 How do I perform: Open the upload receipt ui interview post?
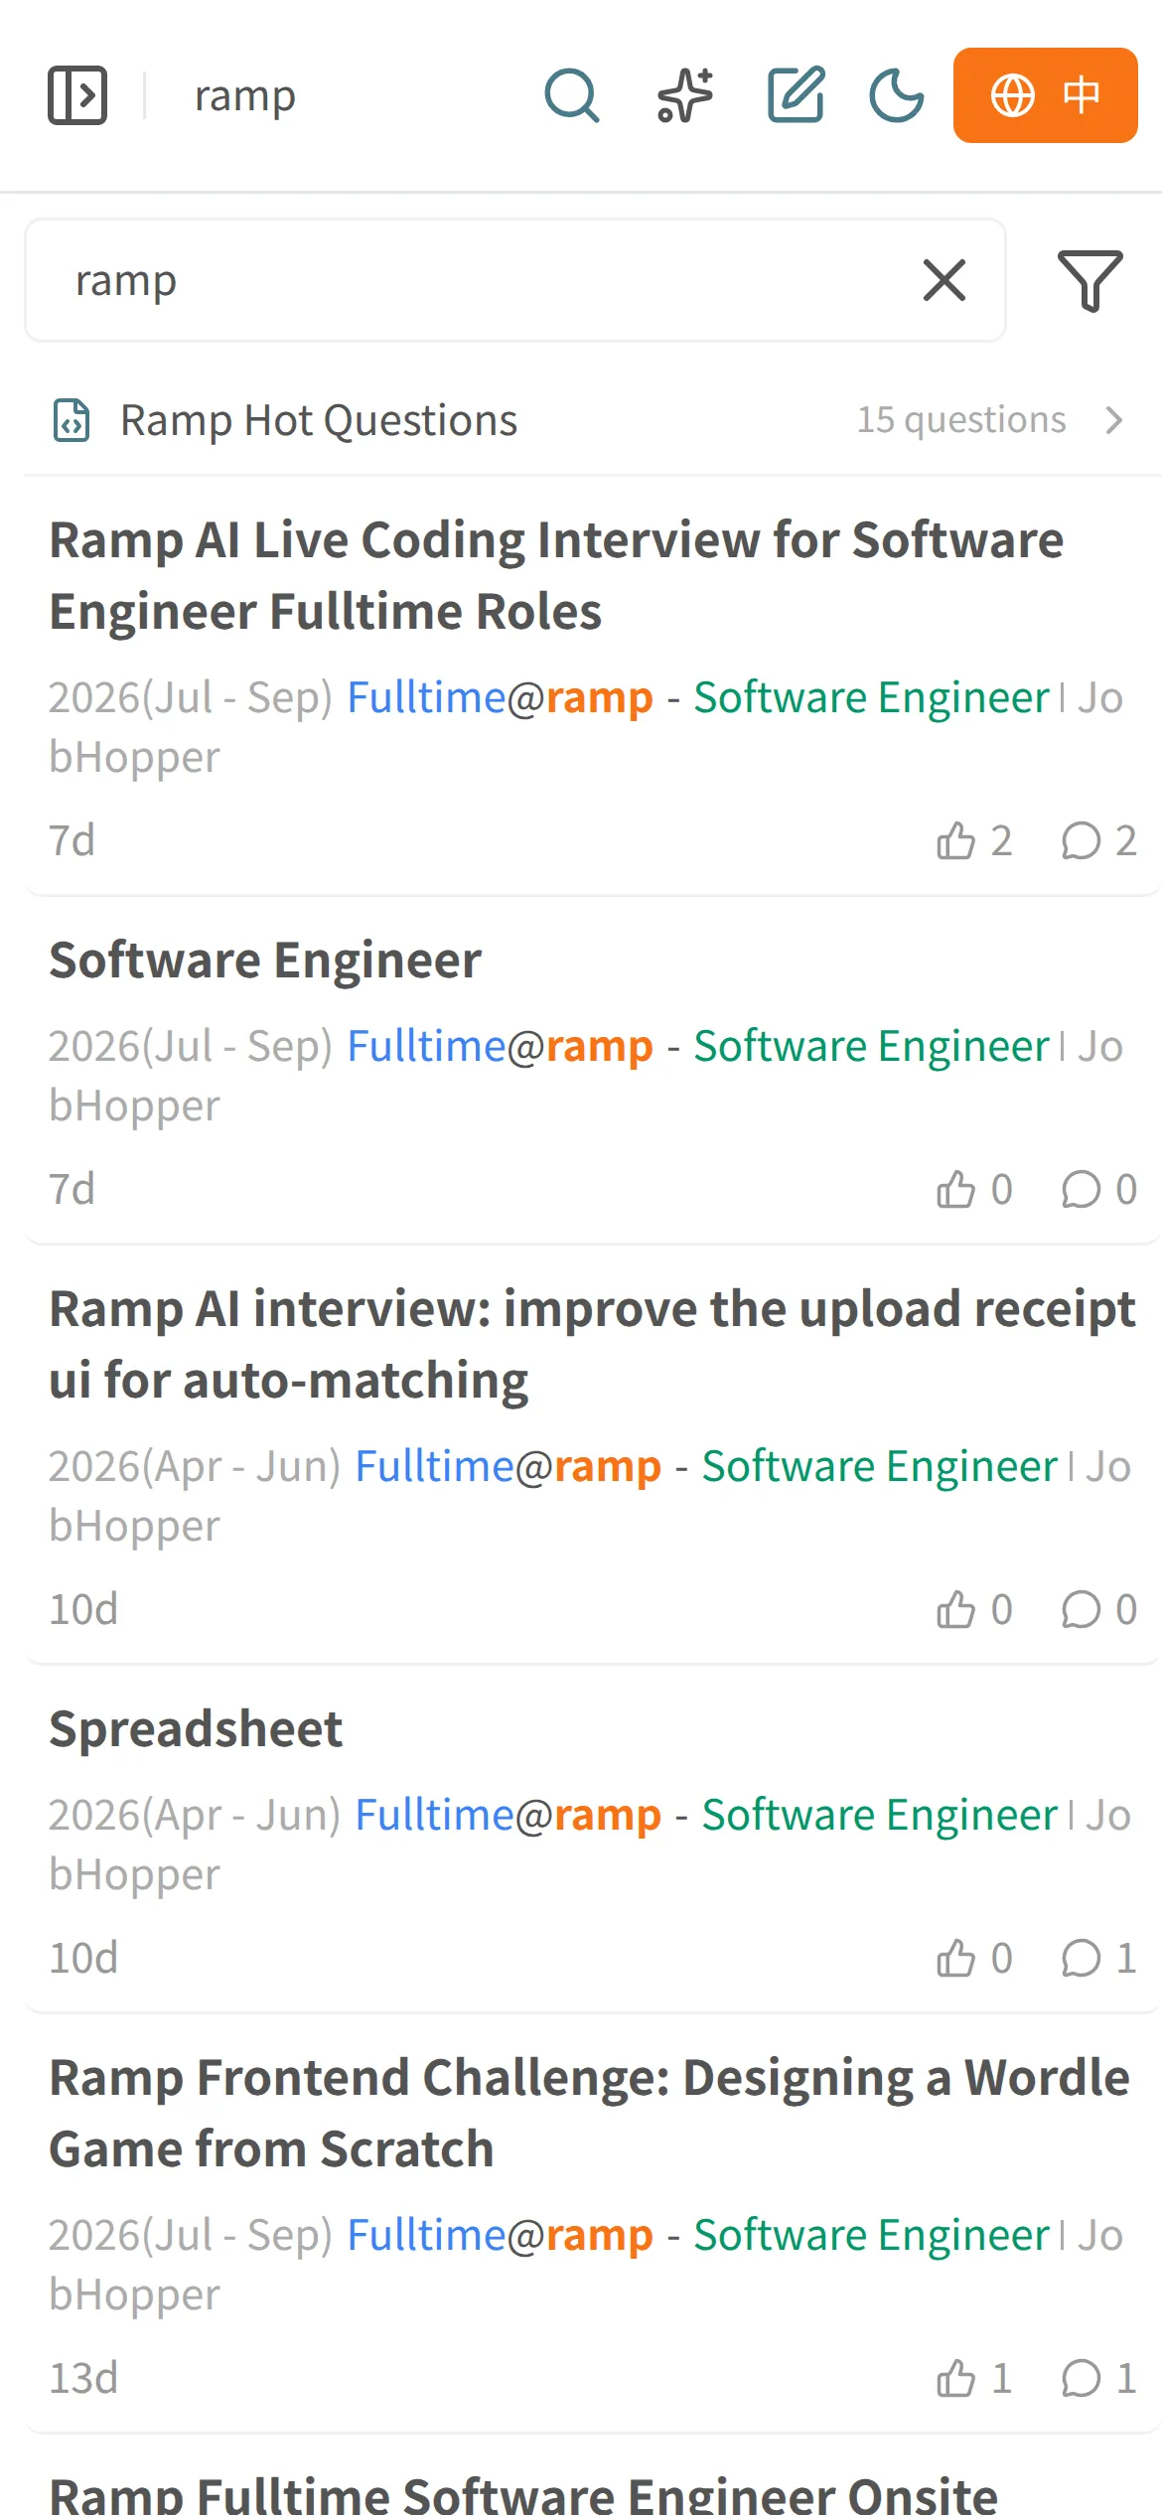[x=592, y=1344]
